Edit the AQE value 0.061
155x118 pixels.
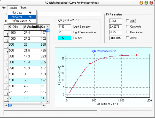[x=115, y=21]
